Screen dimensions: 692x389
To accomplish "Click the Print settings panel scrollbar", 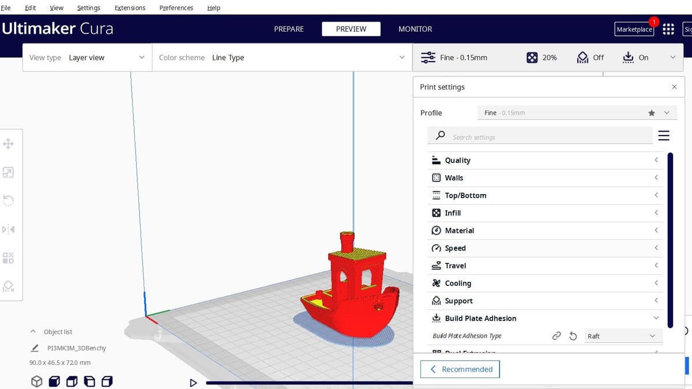I will pyautogui.click(x=670, y=240).
